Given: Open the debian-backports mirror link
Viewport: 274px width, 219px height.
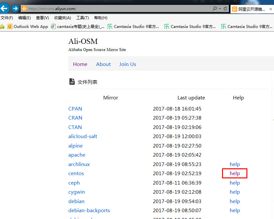Looking at the screenshot, I should pyautogui.click(x=89, y=211).
